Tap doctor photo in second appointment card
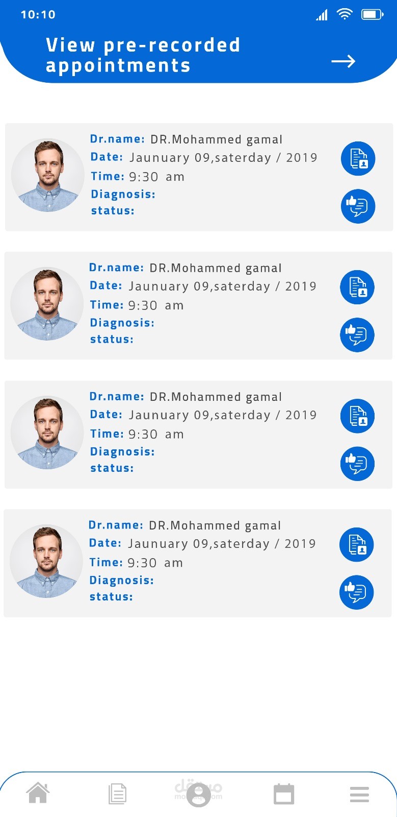Screen dimensions: 397x817 [x=47, y=304]
